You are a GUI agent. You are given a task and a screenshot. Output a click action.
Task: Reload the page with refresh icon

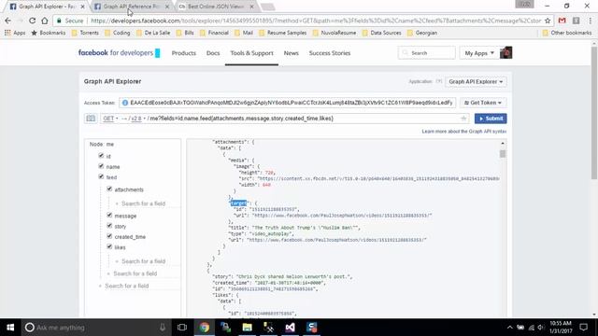point(32,21)
